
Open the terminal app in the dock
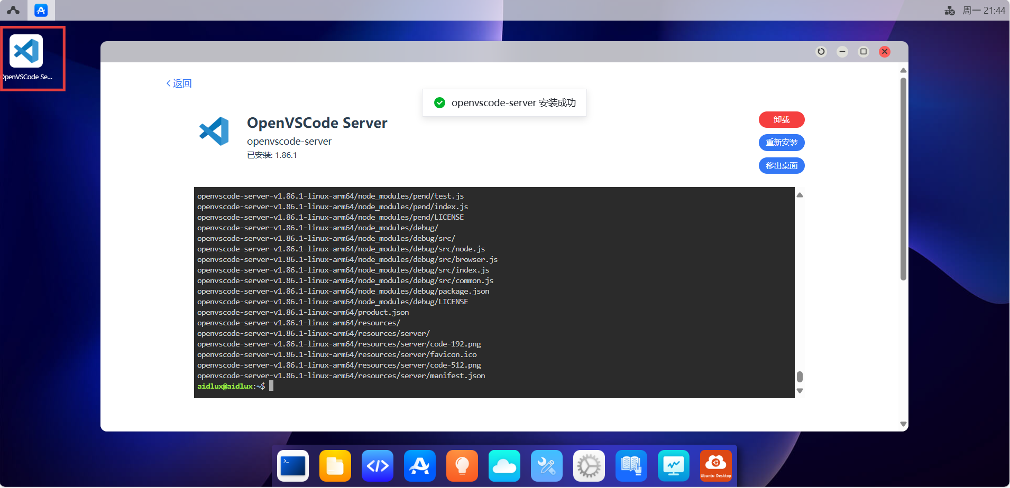point(293,466)
